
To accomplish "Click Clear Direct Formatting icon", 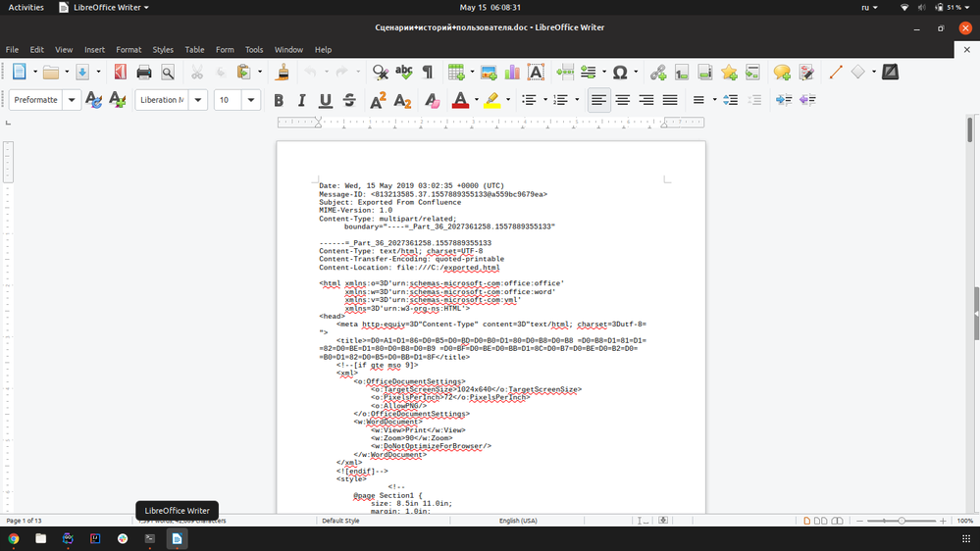I will coord(432,100).
